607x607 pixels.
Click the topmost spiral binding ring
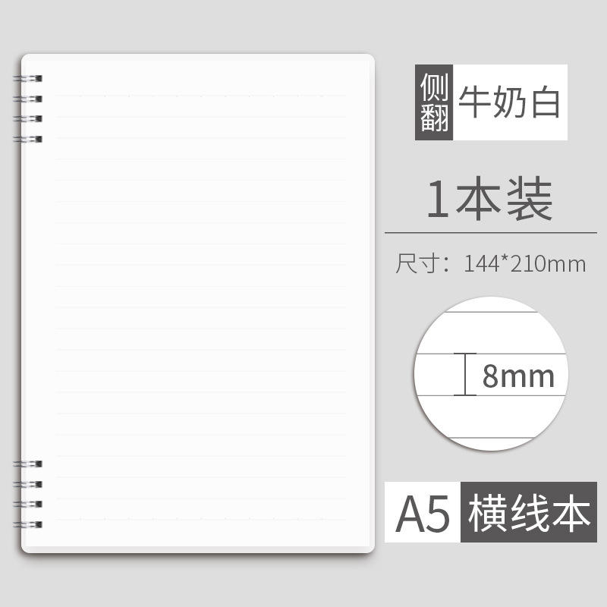pyautogui.click(x=27, y=79)
